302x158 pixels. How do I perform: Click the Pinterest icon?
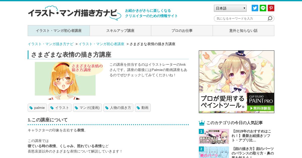271,8
